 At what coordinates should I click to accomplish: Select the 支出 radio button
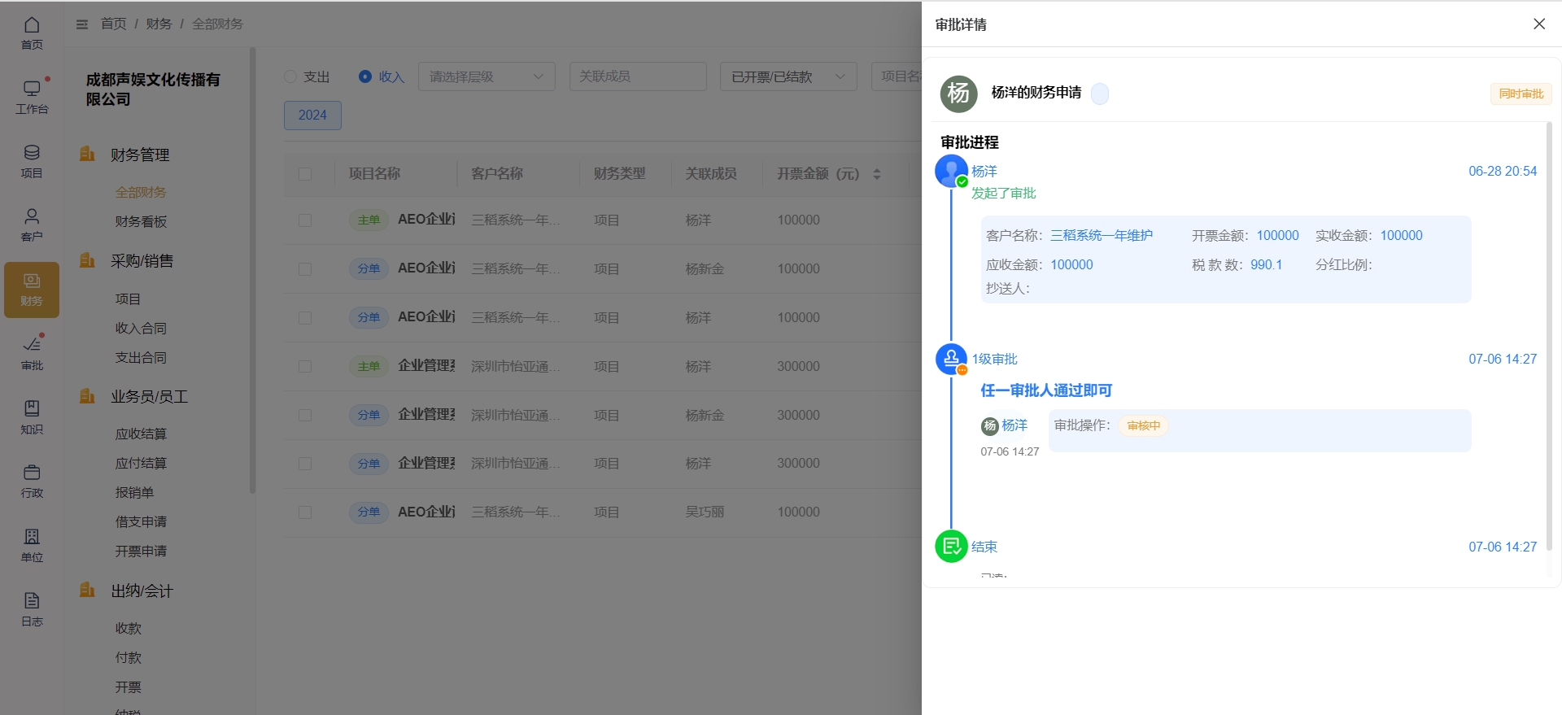(290, 76)
